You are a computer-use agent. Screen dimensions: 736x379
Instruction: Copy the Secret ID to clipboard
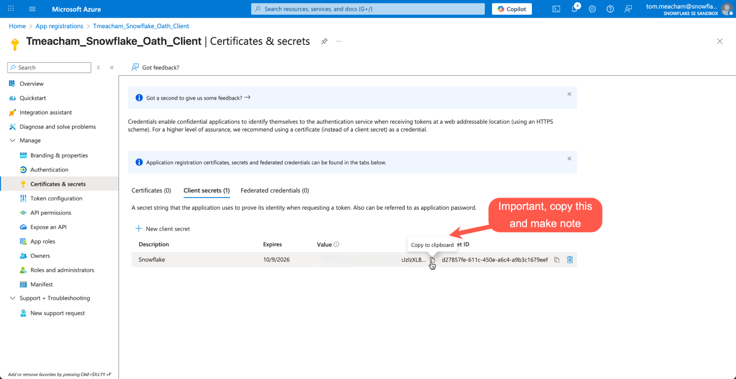point(557,260)
